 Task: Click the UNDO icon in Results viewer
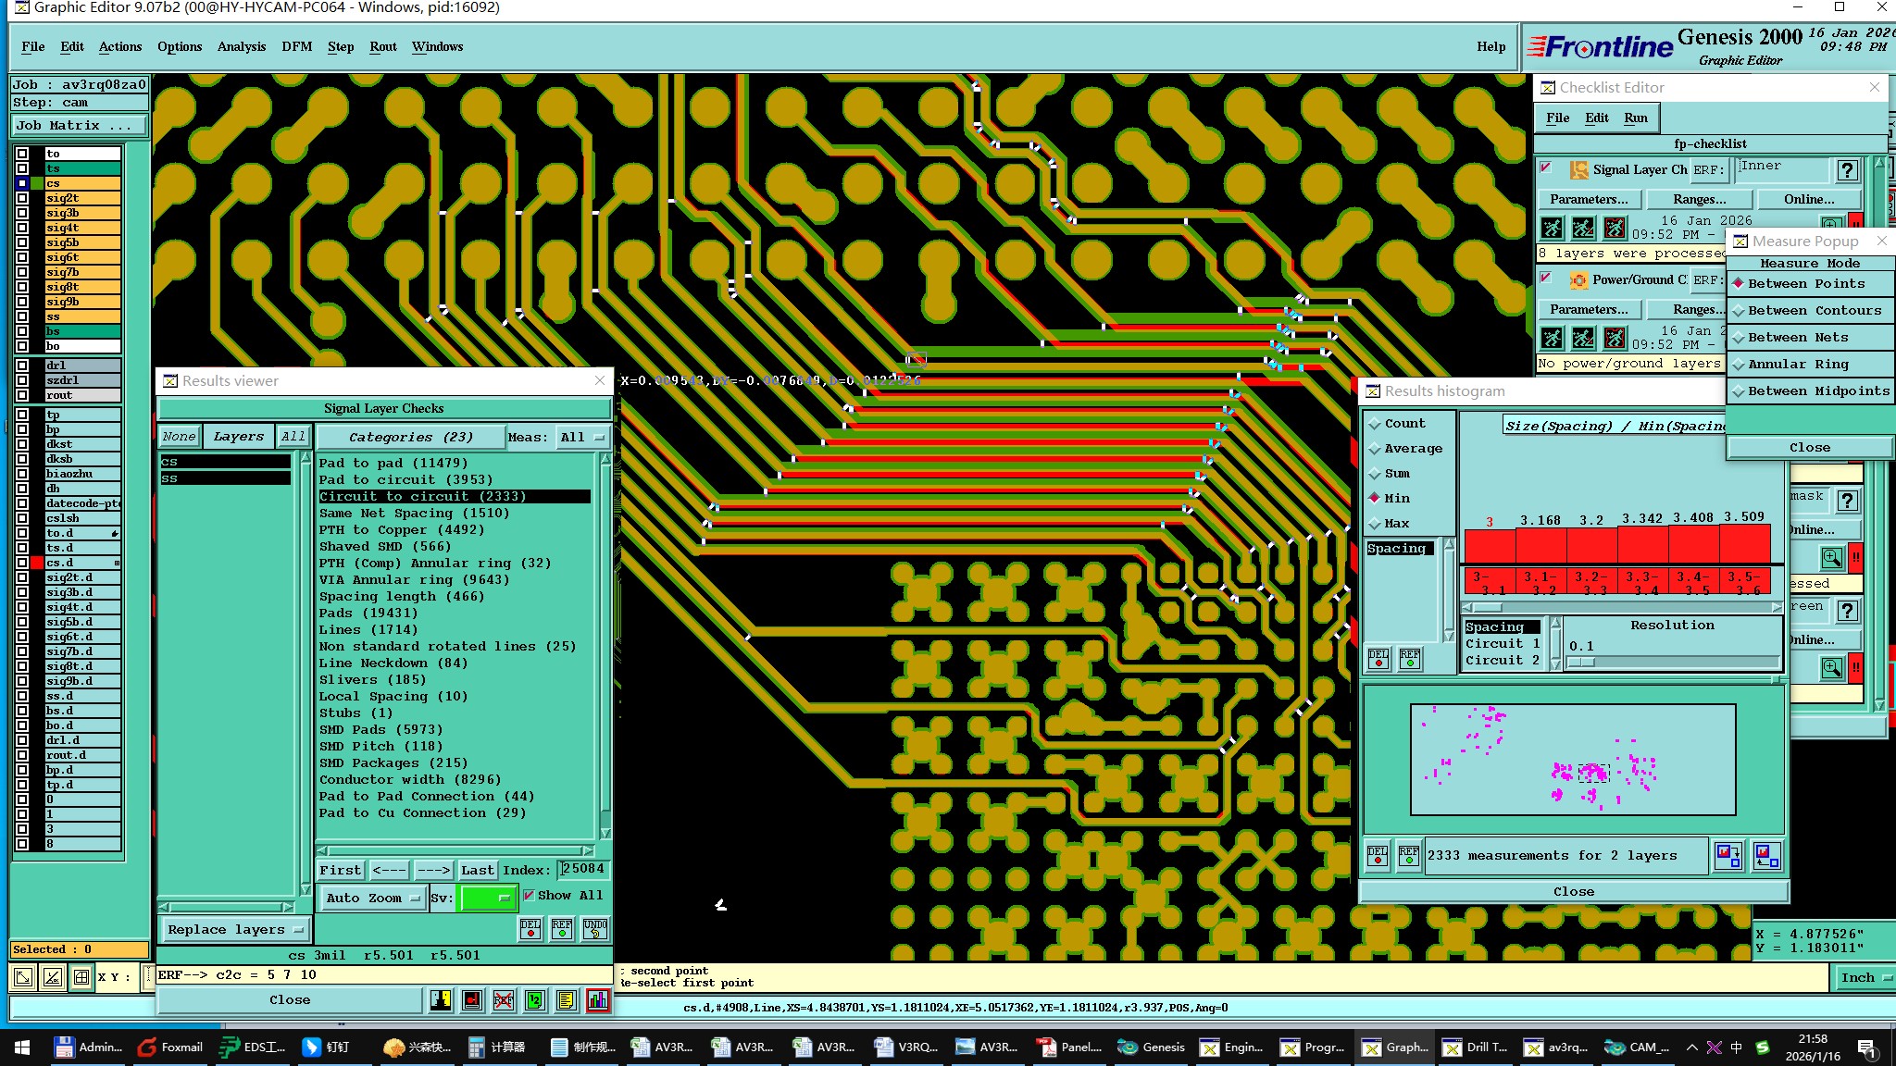point(594,929)
